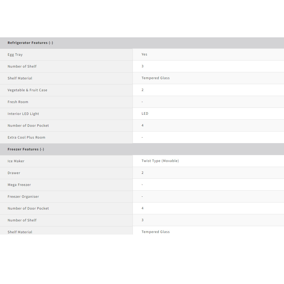Click Shelf Material under Refrigerator Features
The height and width of the screenshot is (284, 284).
[20, 78]
